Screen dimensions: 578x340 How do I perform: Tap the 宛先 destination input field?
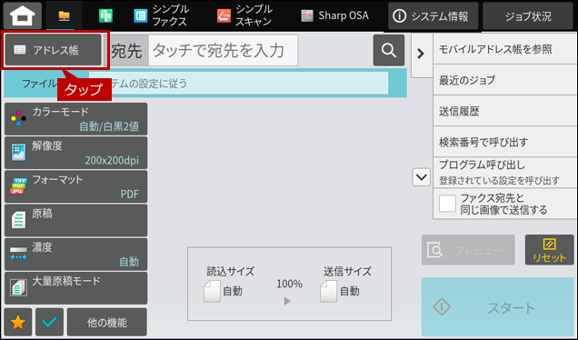[223, 51]
